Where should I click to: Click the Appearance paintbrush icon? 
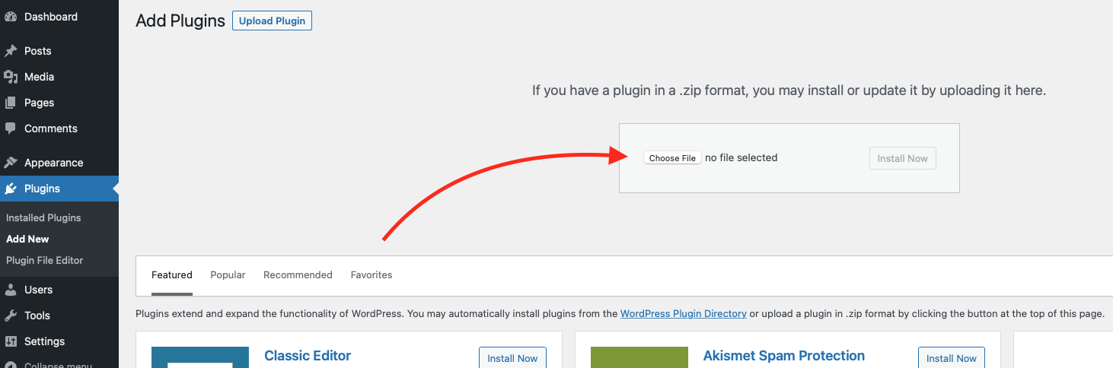[11, 163]
